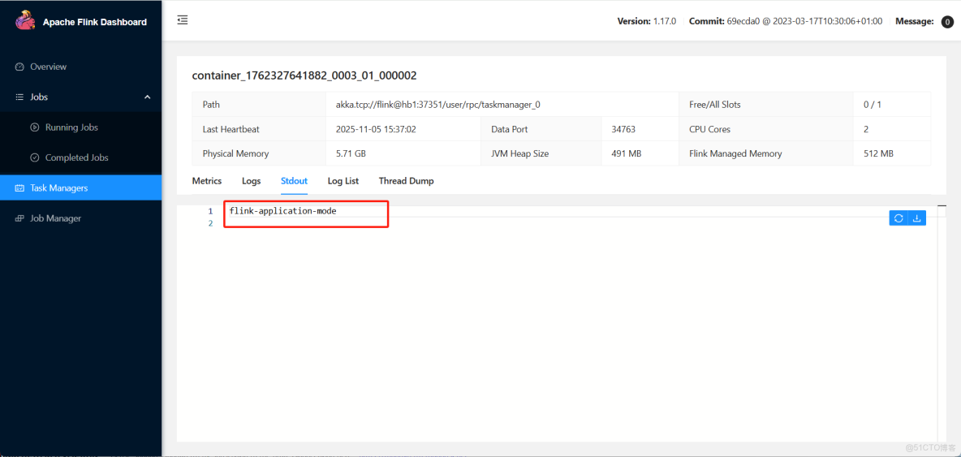Click the Free/All Slots value 0 / 1
This screenshot has height=457, width=961.
tap(873, 105)
